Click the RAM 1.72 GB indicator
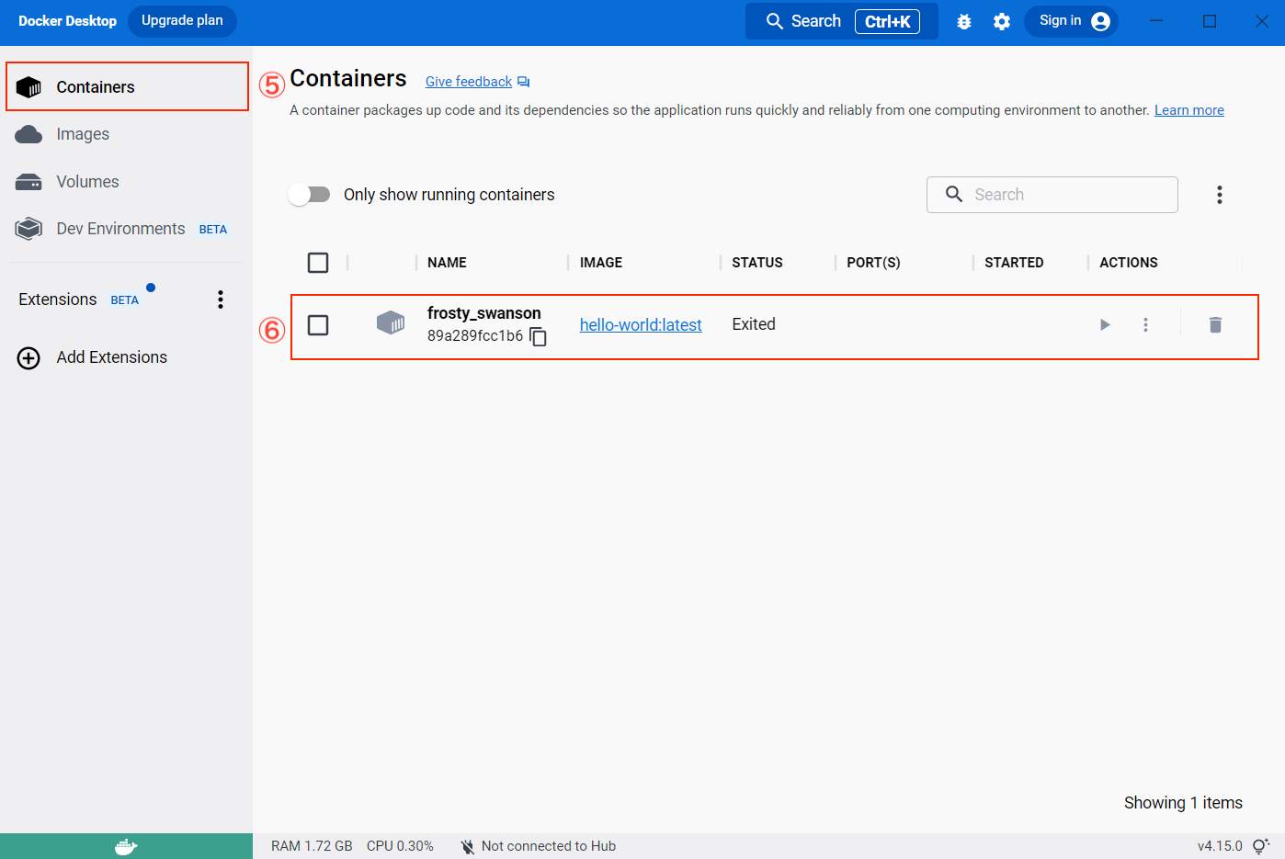 click(312, 846)
